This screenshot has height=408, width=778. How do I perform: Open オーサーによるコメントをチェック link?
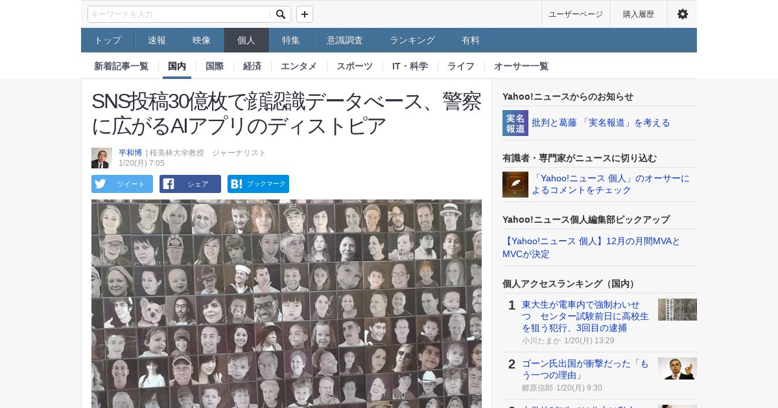click(x=611, y=184)
